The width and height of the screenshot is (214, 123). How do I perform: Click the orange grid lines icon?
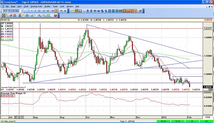pos(124,11)
